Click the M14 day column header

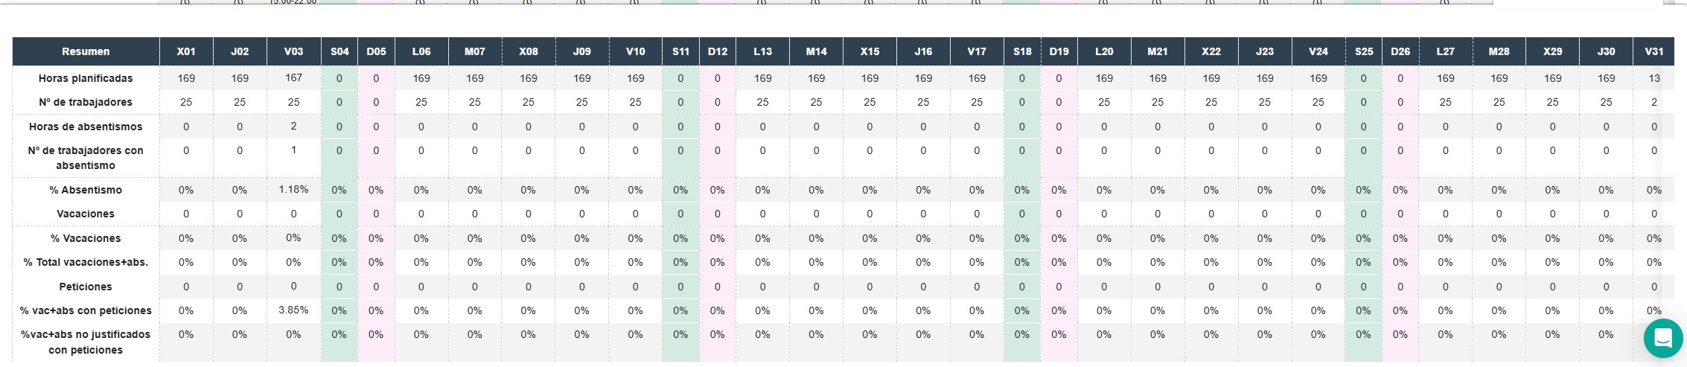[816, 51]
